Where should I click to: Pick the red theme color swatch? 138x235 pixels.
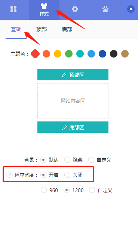(x=35, y=54)
